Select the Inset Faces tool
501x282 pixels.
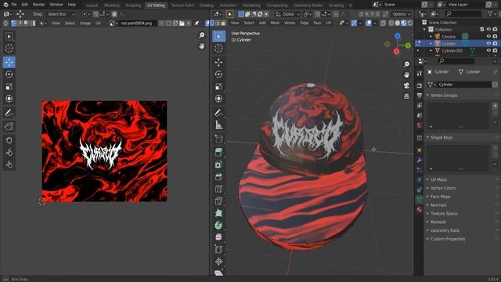(x=218, y=164)
